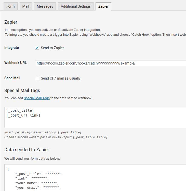The height and width of the screenshot is (191, 186).
Task: Click "We will send your form data as below:"
Action: coord(32,158)
